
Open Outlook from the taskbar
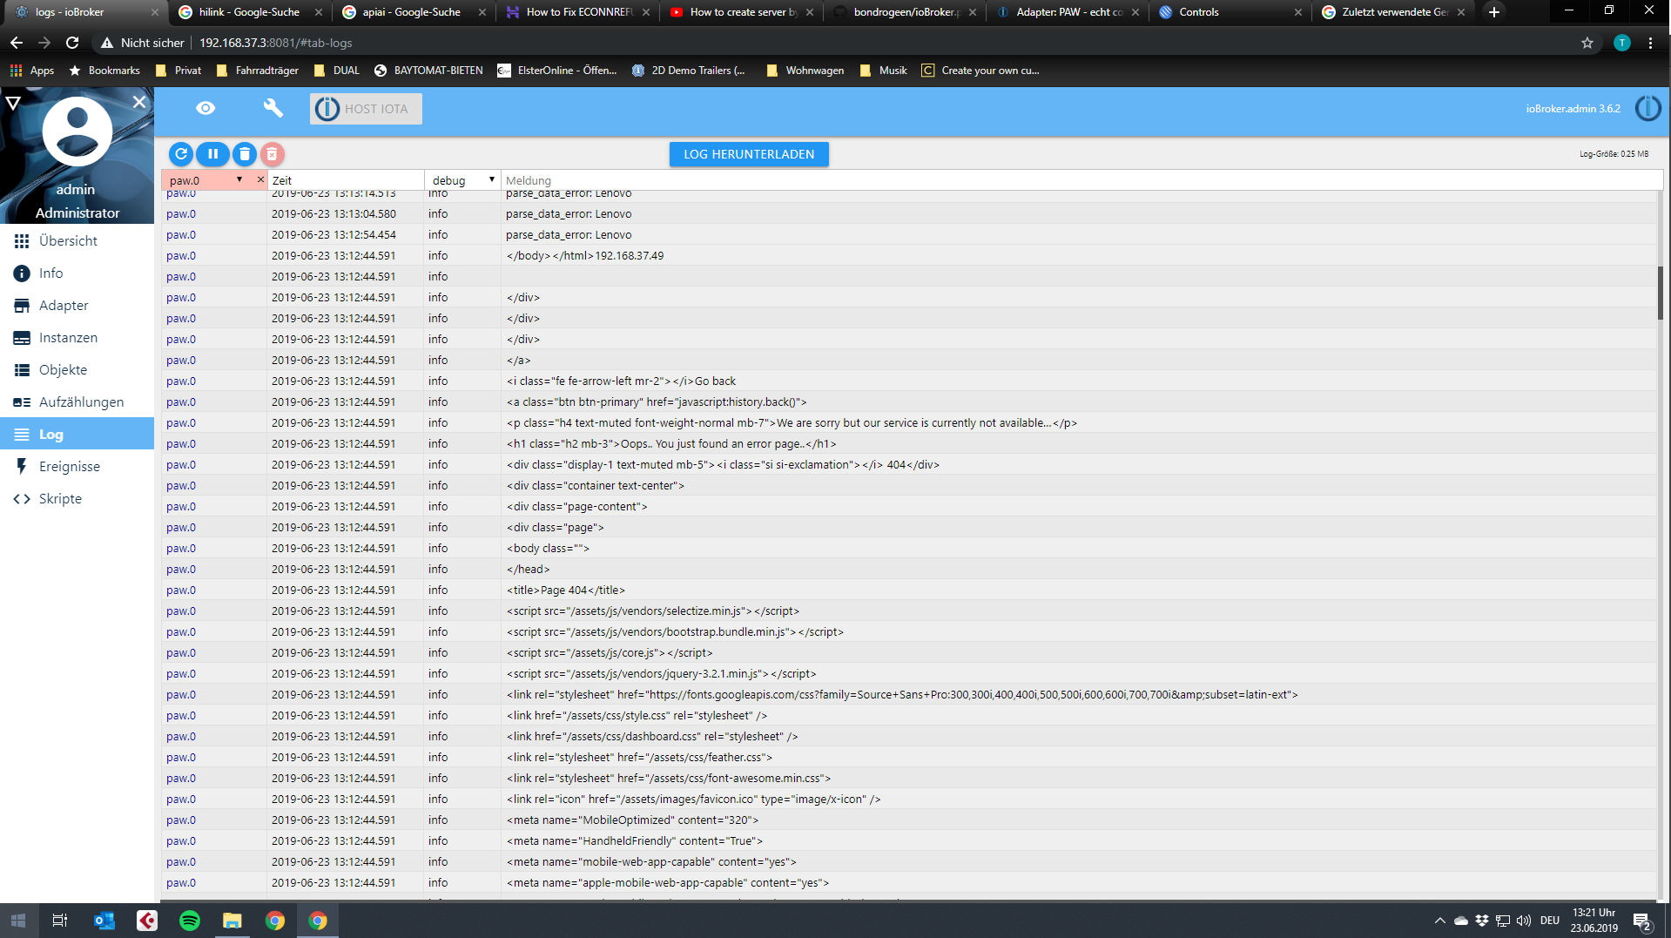coord(104,921)
